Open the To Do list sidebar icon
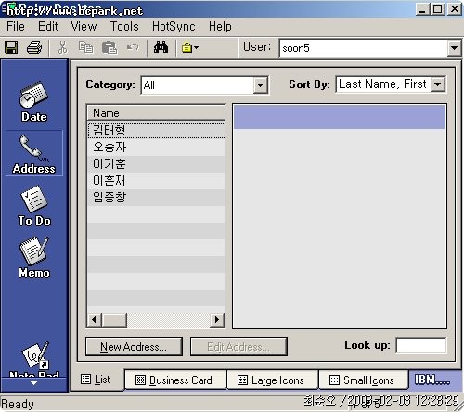This screenshot has width=464, height=412. pyautogui.click(x=34, y=206)
